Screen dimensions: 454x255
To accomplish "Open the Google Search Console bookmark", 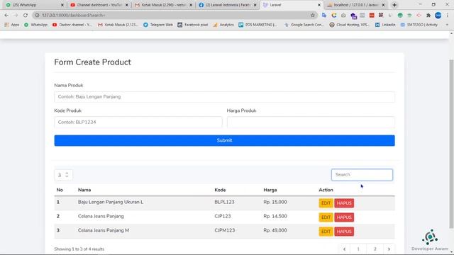I will 304,25.
